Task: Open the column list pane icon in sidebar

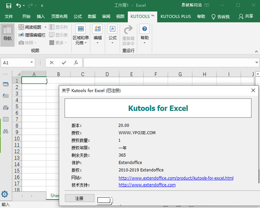Action: pyautogui.click(x=6, y=119)
